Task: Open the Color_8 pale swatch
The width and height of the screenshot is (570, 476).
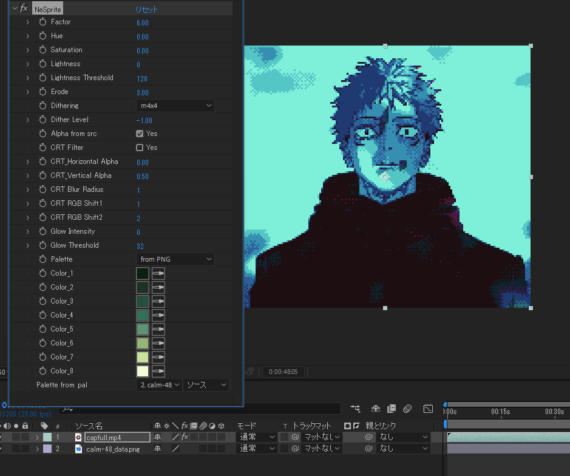Action: coord(143,372)
